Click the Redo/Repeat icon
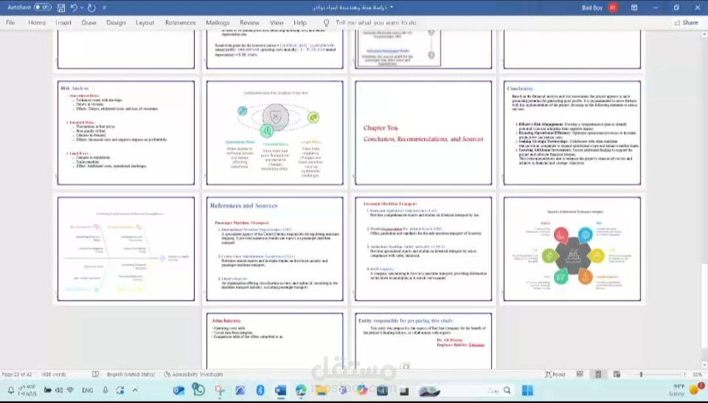This screenshot has width=708, height=403. 92,8
